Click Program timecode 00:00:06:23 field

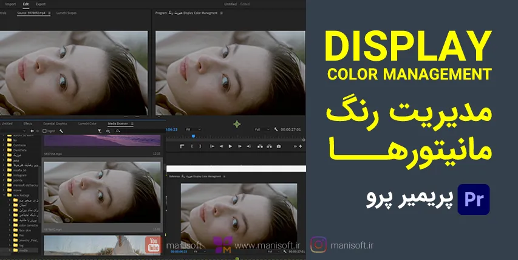click(x=172, y=129)
